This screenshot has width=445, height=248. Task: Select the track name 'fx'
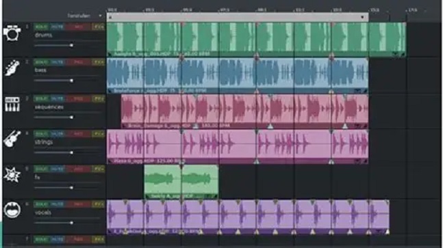(37, 177)
